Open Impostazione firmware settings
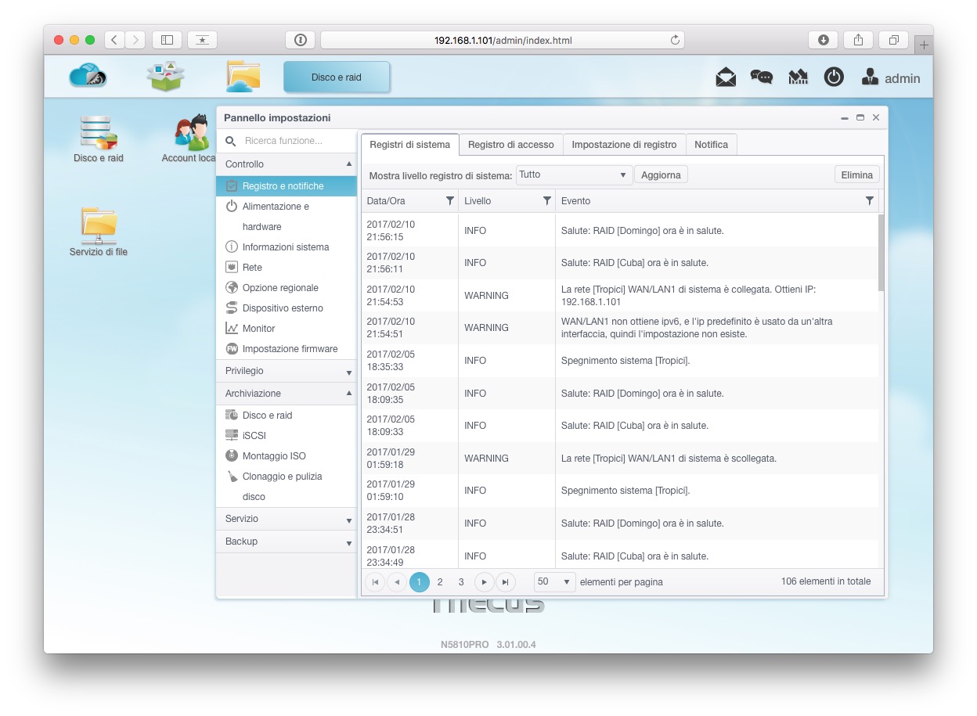This screenshot has height=716, width=977. [287, 349]
